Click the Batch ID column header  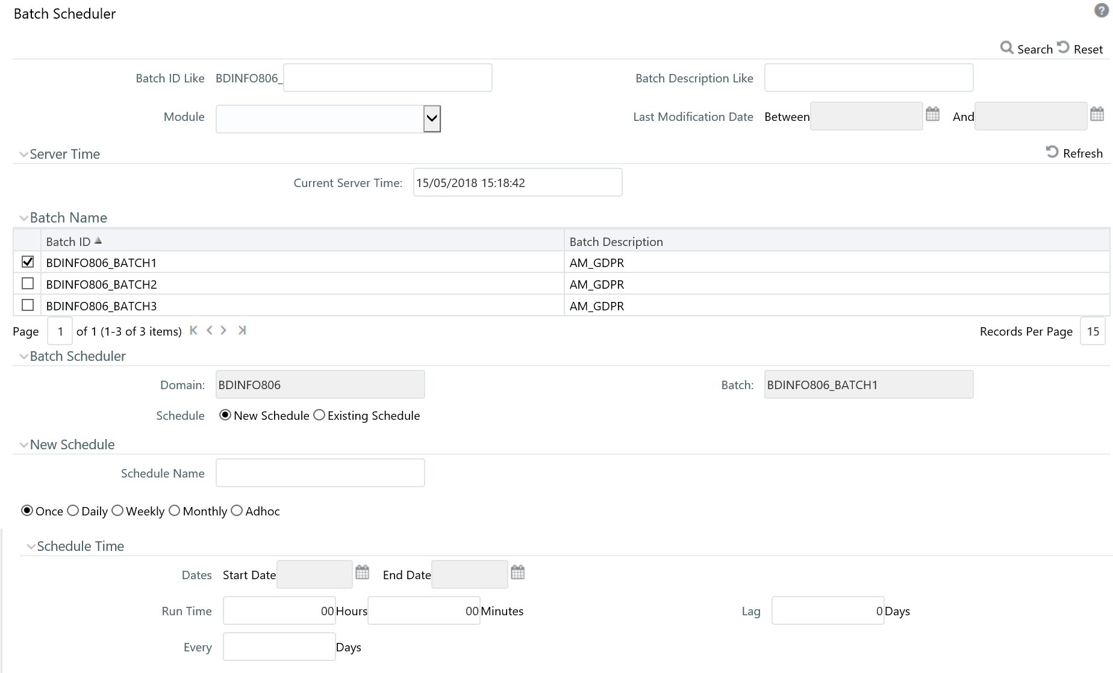[x=68, y=242]
